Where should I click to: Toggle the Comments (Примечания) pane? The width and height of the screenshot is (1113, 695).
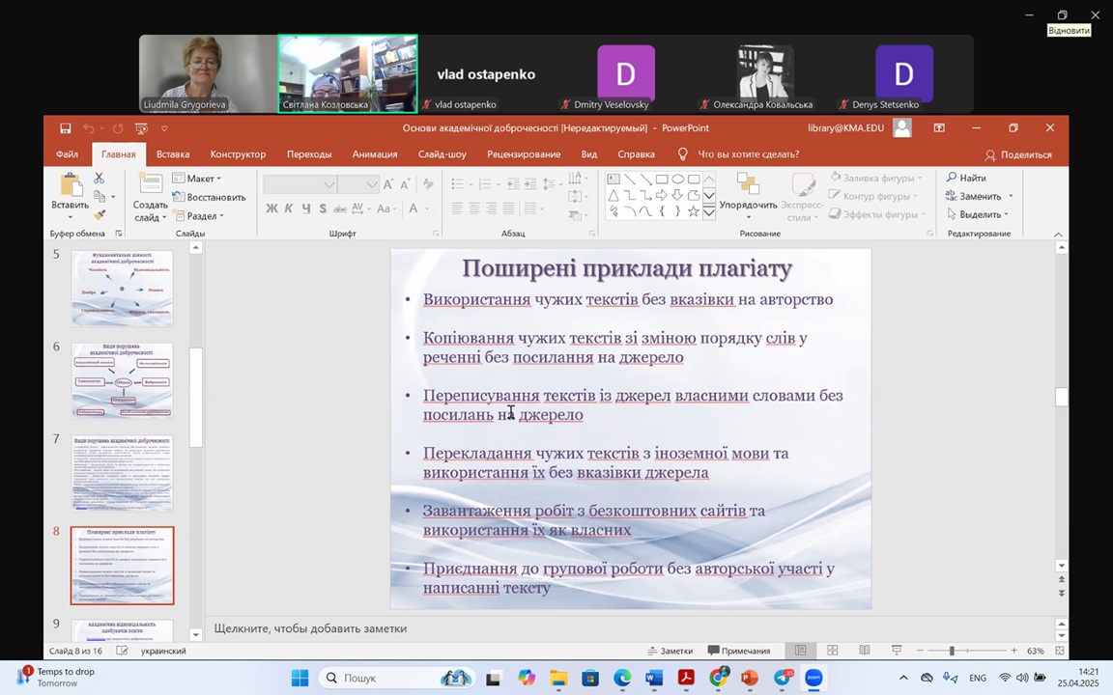point(739,651)
